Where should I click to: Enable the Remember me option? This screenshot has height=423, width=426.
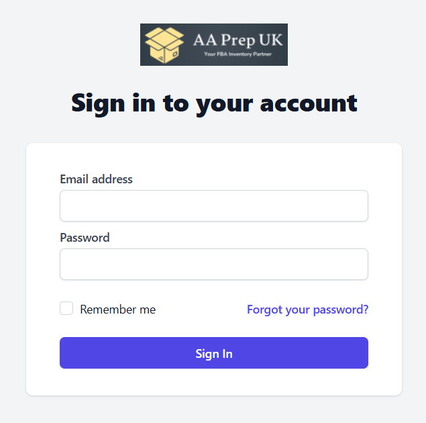pyautogui.click(x=66, y=308)
